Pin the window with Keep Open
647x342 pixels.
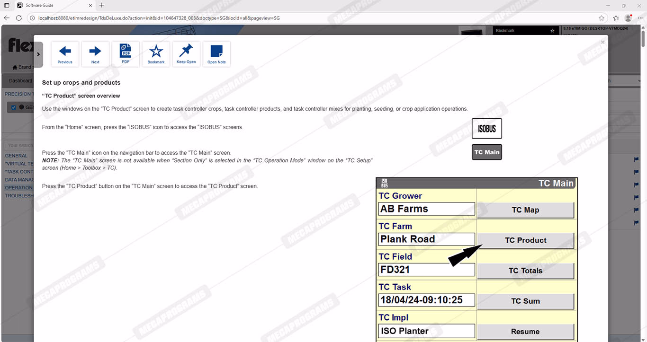tap(186, 54)
